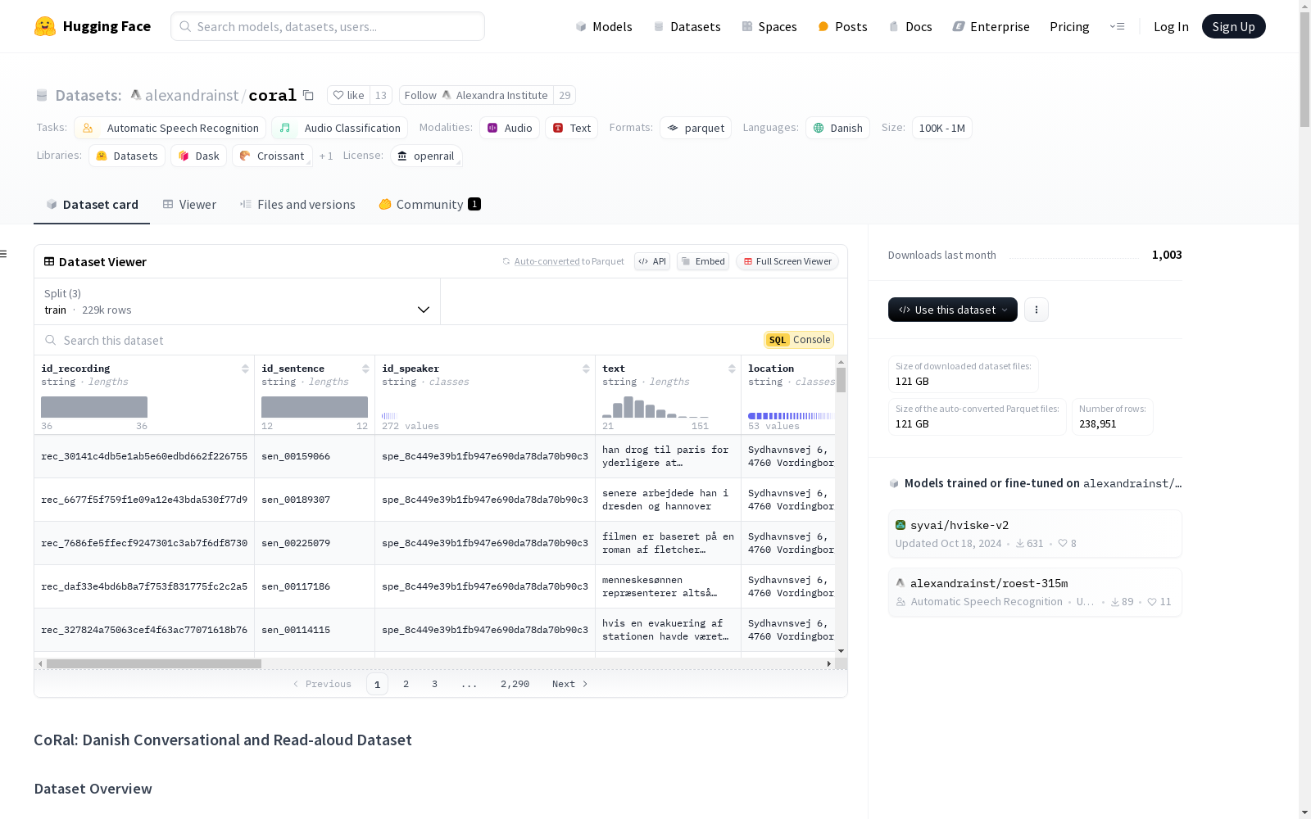Open the API button in Dataset Viewer

[x=652, y=261]
